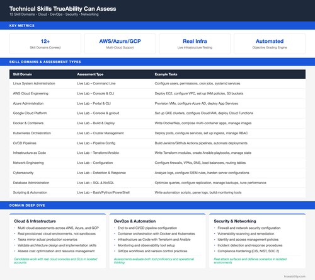Select the AWS/Azure/GCP Multi-Cloud Support card
This screenshot has height=280, width=315.
[x=120, y=44]
